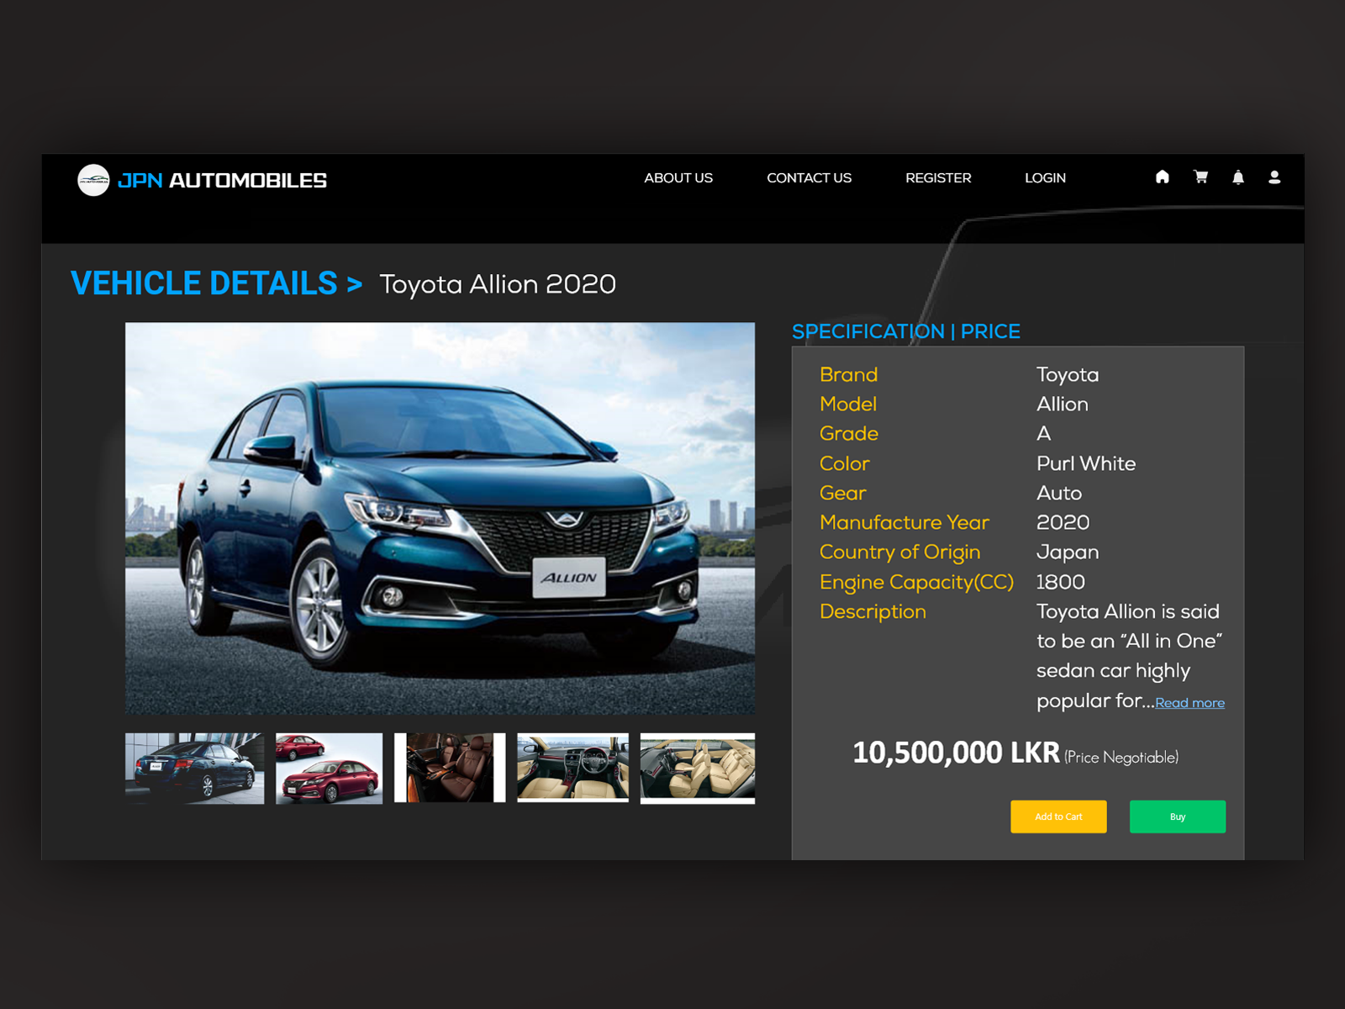The height and width of the screenshot is (1009, 1345).
Task: Click the LOGIN navigation link
Action: (x=1045, y=177)
